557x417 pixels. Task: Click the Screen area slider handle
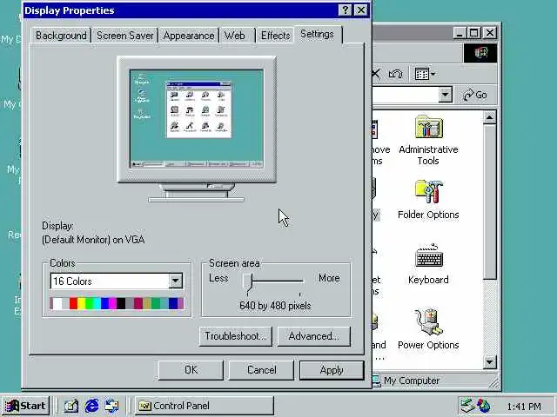(248, 283)
